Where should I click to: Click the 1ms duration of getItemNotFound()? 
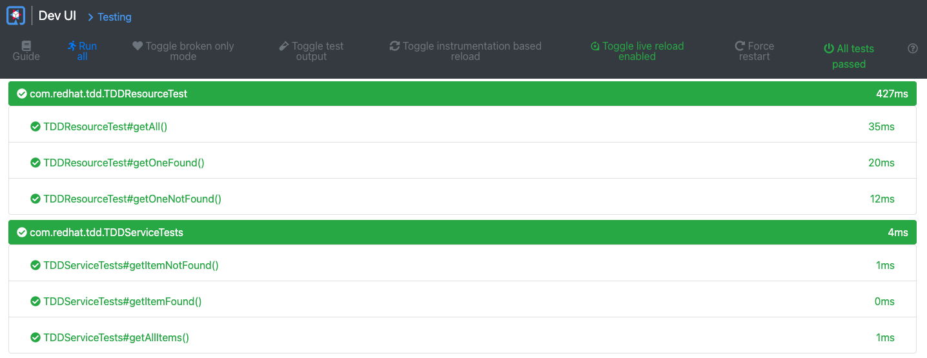pyautogui.click(x=886, y=265)
